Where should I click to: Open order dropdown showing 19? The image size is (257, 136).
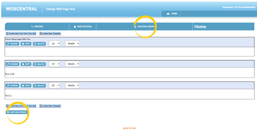54,64
